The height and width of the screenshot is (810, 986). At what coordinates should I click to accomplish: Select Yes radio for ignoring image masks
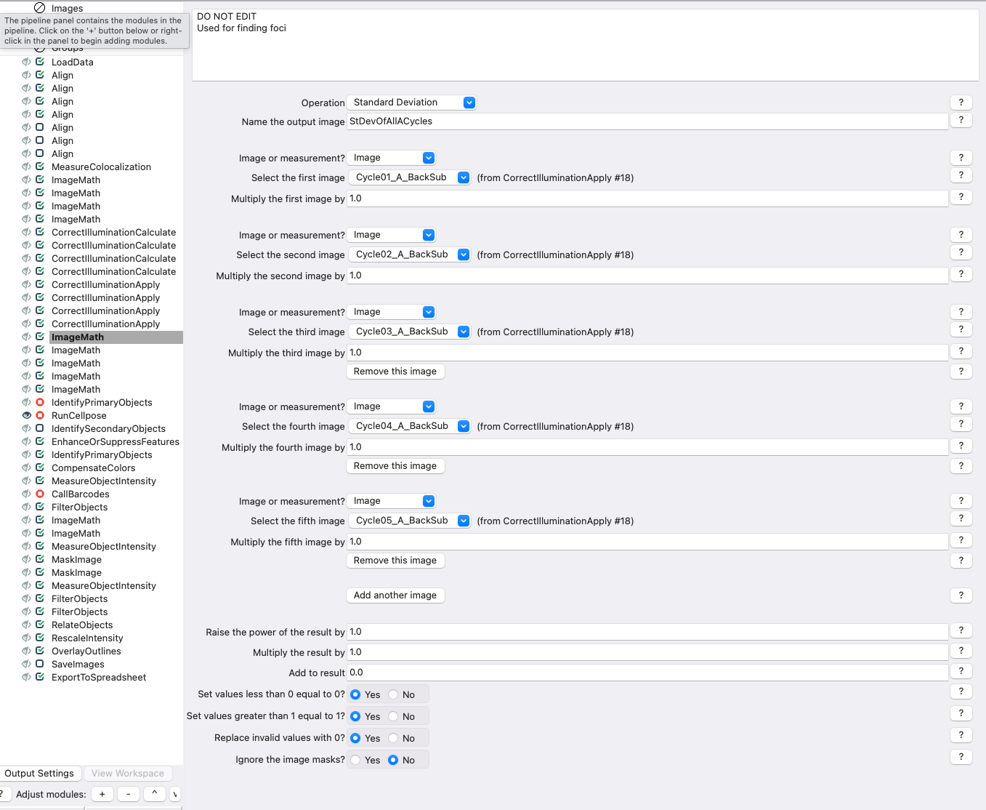(x=355, y=759)
